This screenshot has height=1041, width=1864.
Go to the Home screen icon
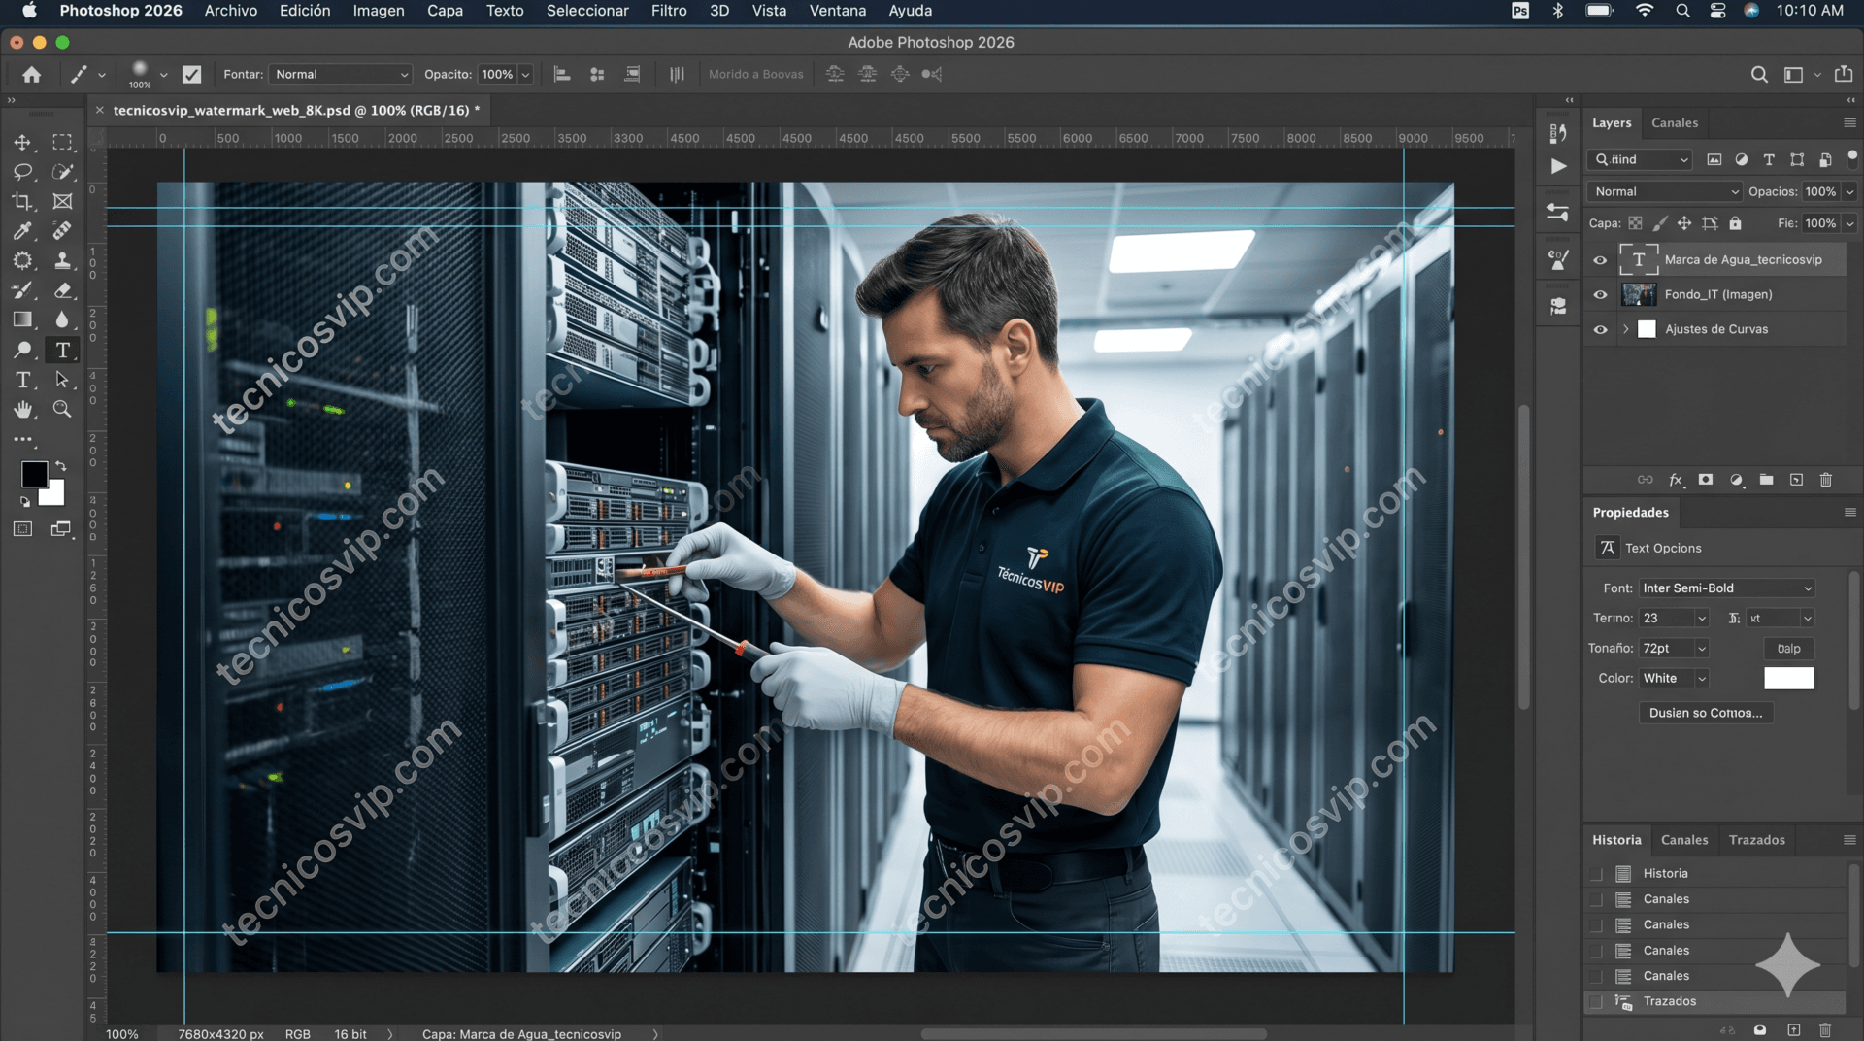[32, 74]
